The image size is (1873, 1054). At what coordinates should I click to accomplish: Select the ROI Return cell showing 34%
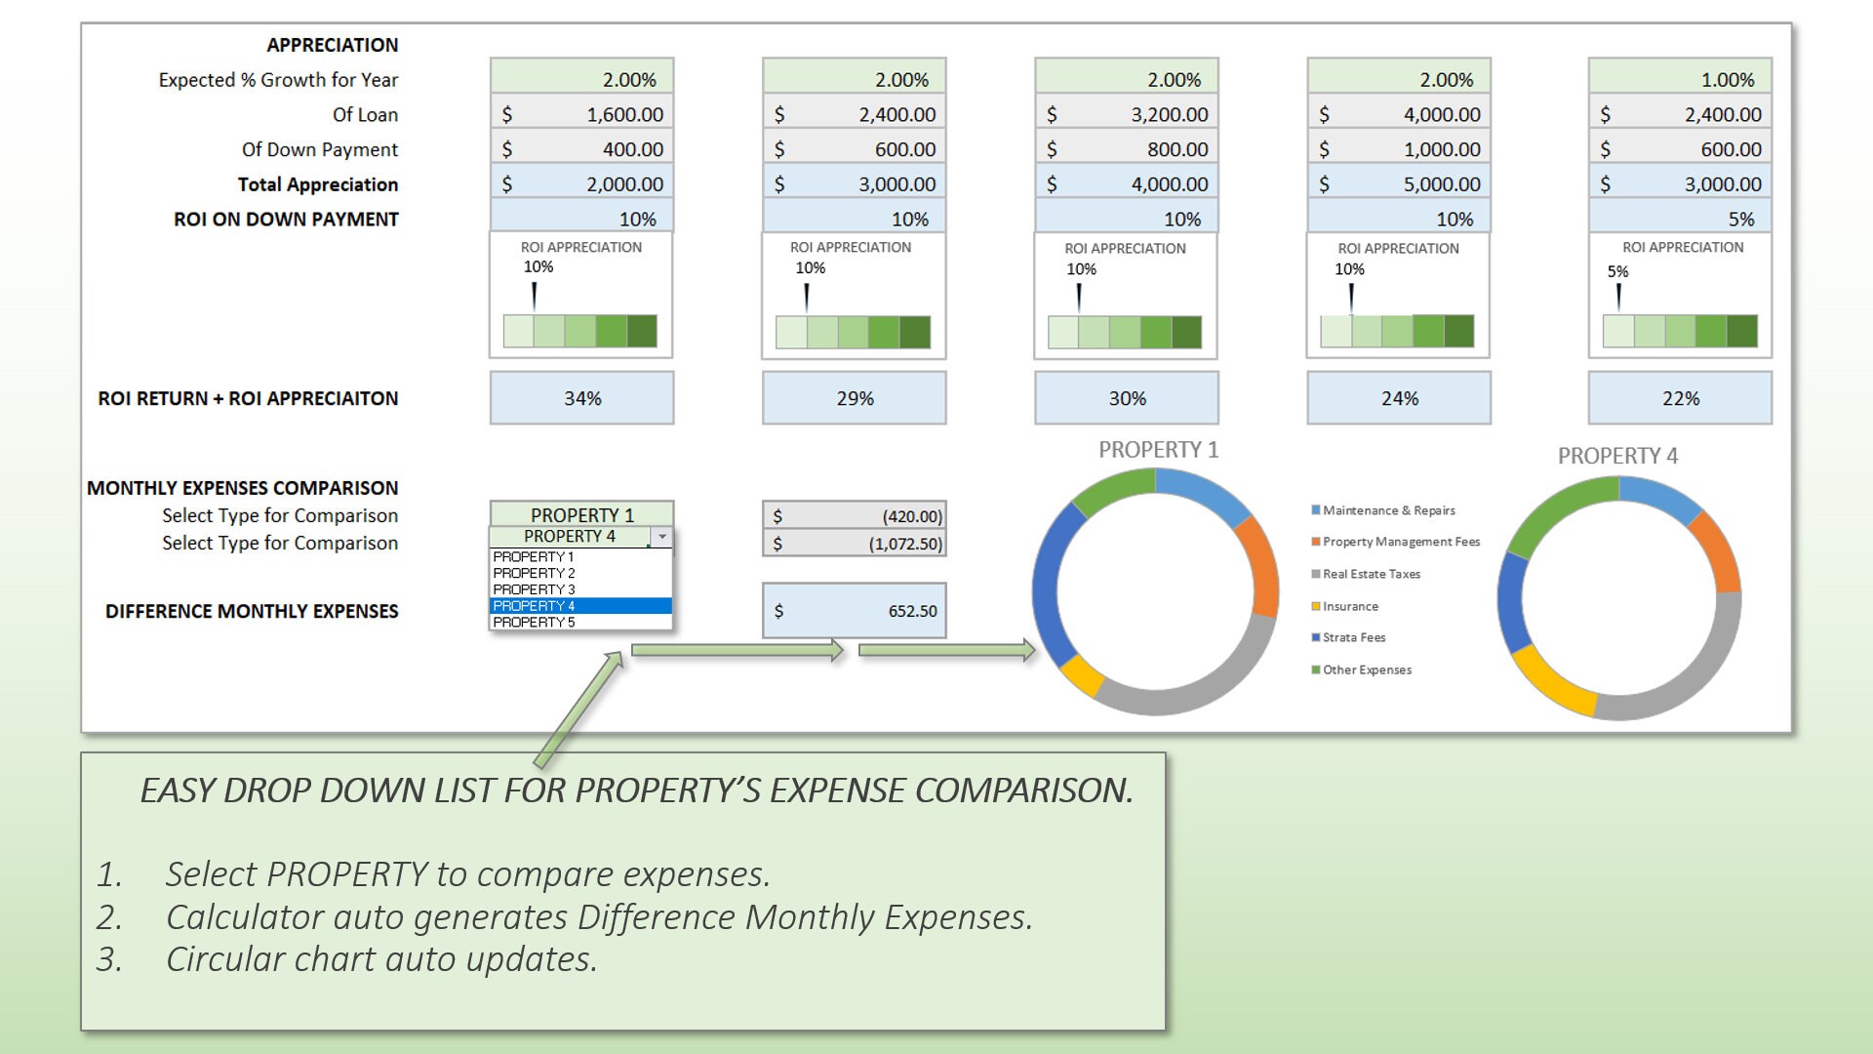coord(581,397)
